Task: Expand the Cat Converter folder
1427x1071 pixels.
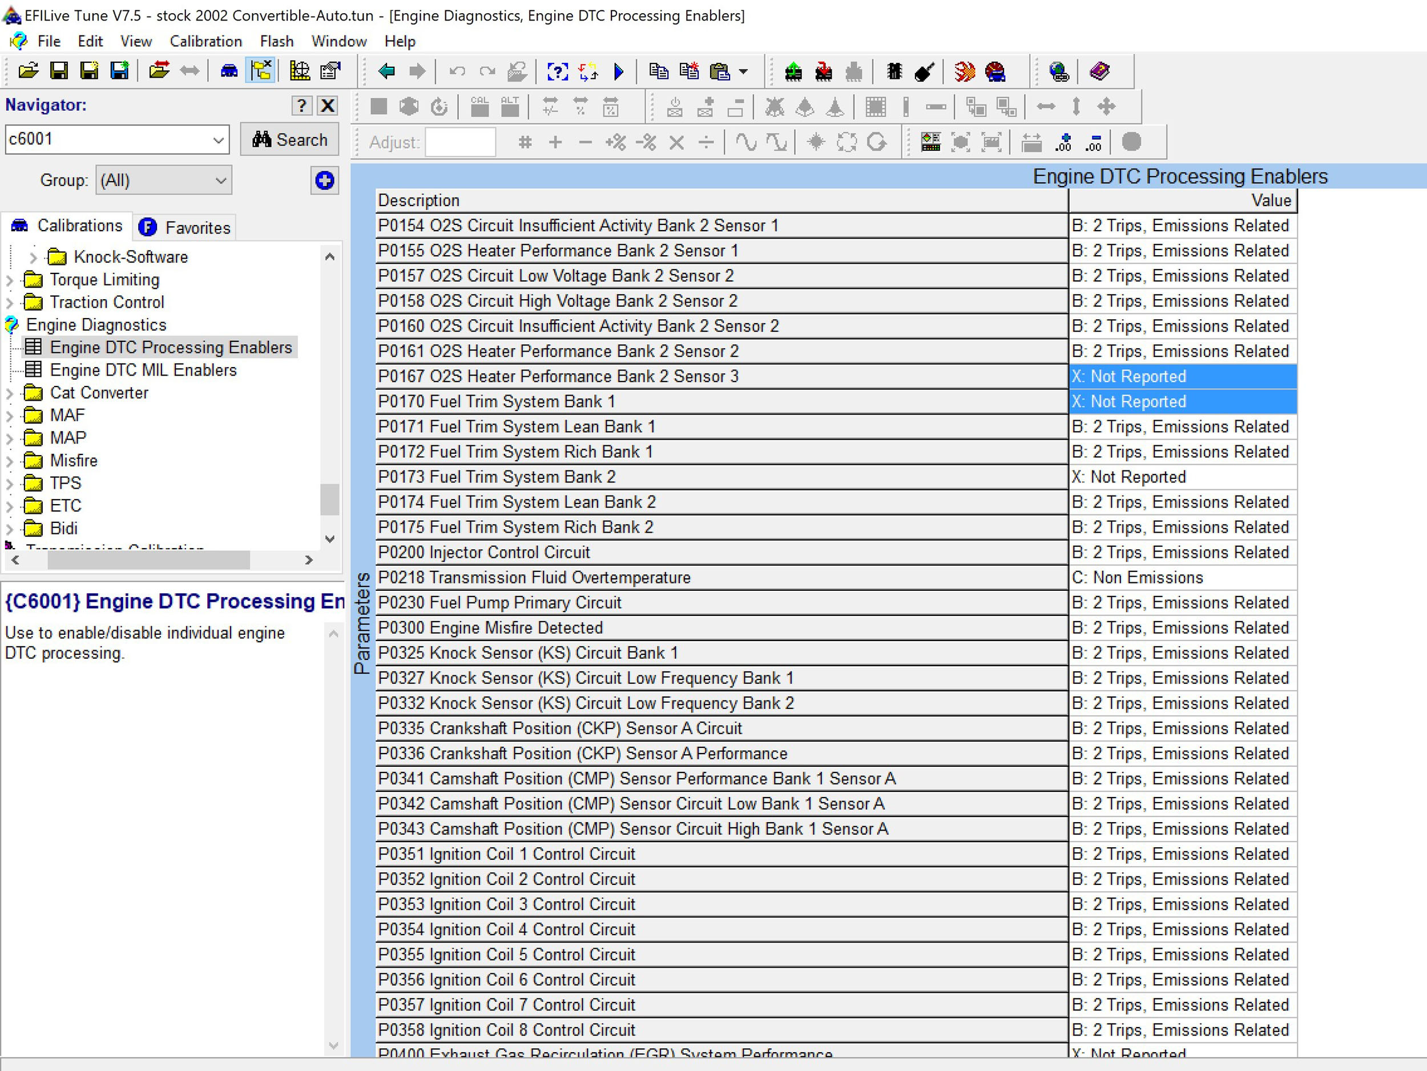Action: 10,393
